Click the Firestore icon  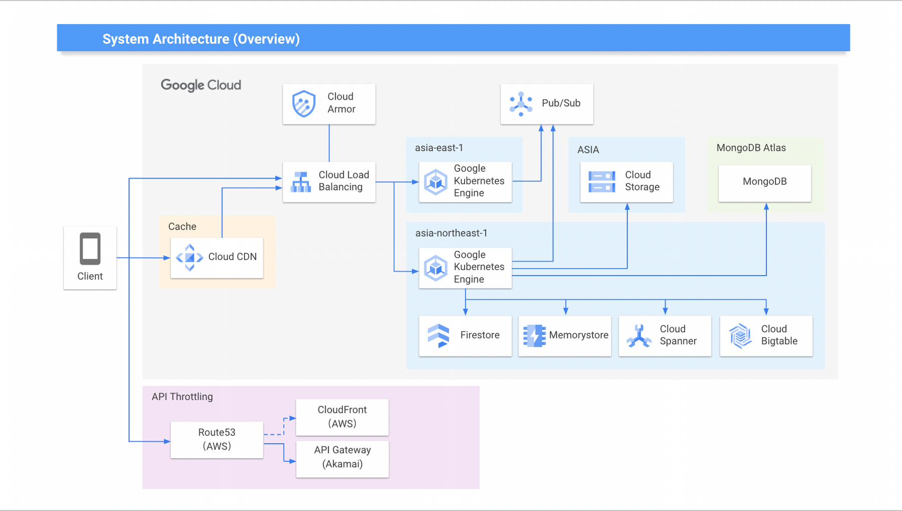438,336
